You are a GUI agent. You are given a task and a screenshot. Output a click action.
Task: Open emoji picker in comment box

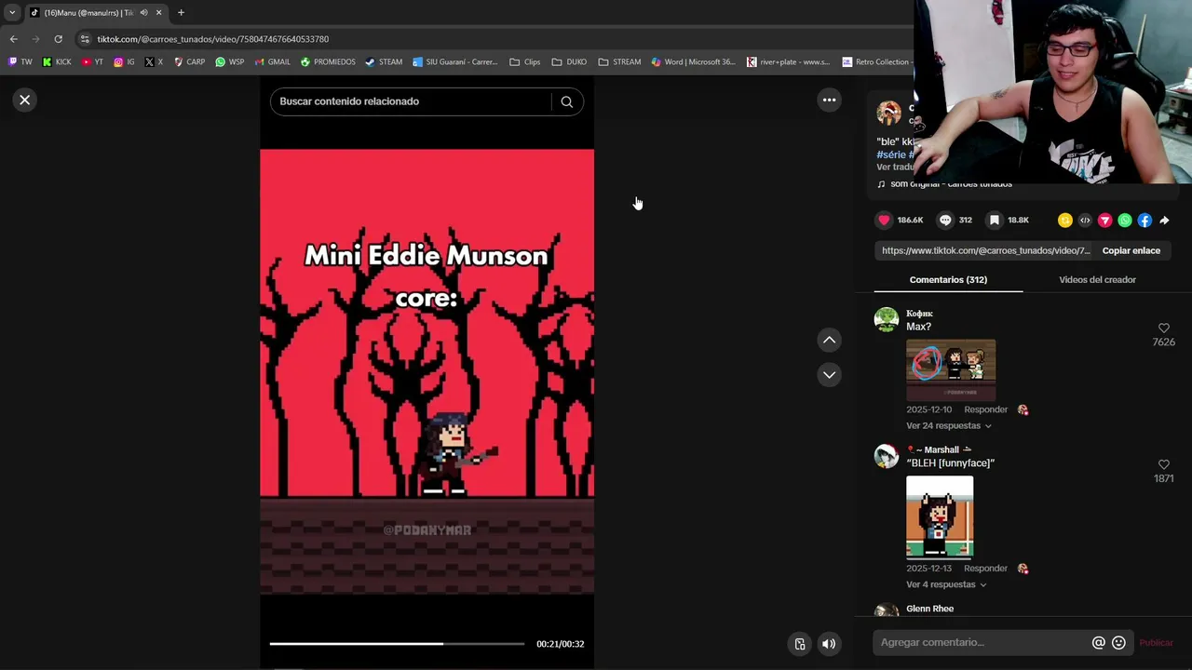point(1118,642)
